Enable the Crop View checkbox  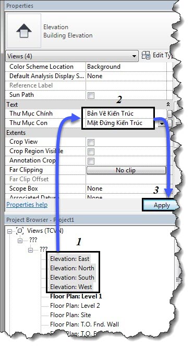(91, 142)
